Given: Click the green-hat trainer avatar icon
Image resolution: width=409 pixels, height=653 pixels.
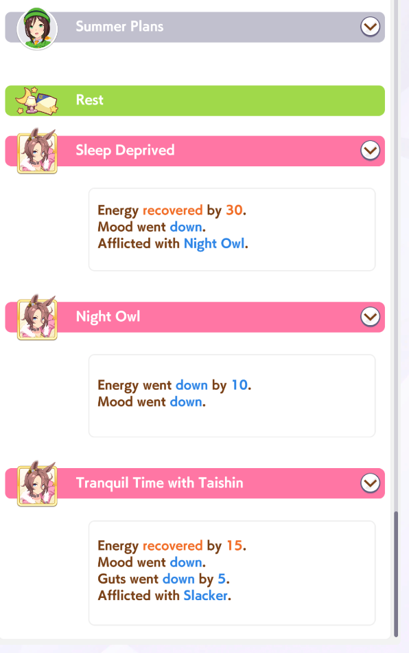Looking at the screenshot, I should coord(37,28).
